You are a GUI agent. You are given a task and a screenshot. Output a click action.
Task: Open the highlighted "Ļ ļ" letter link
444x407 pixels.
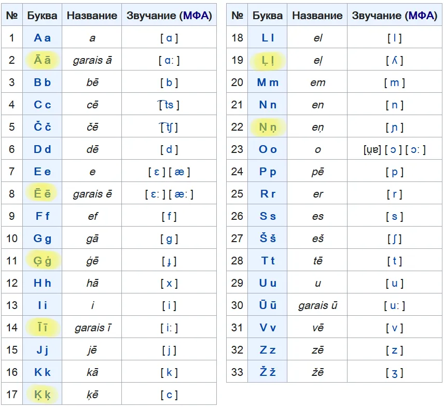point(267,60)
